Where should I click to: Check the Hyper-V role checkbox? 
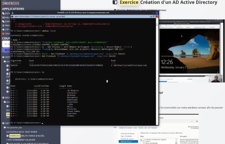144,141
